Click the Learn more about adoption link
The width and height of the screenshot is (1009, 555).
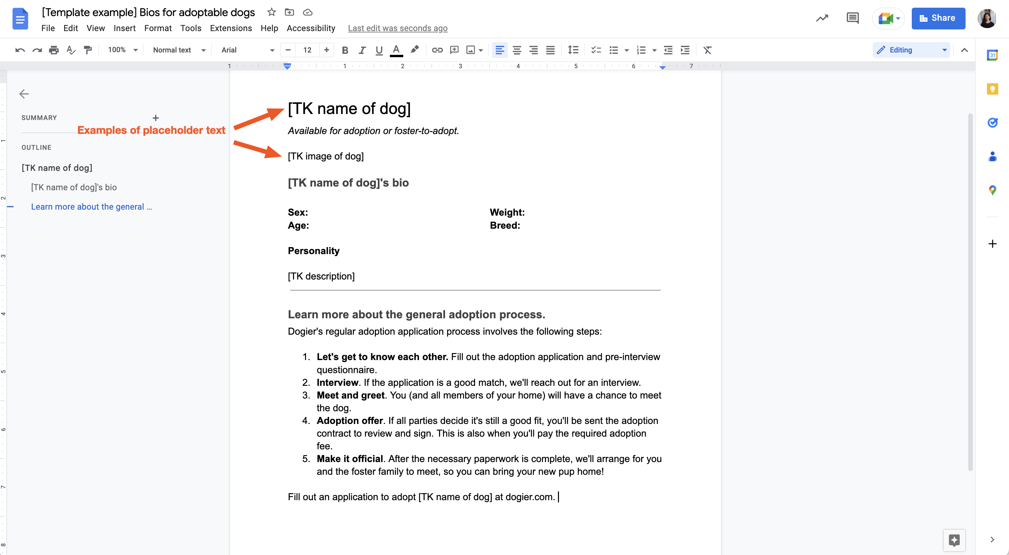click(x=92, y=206)
